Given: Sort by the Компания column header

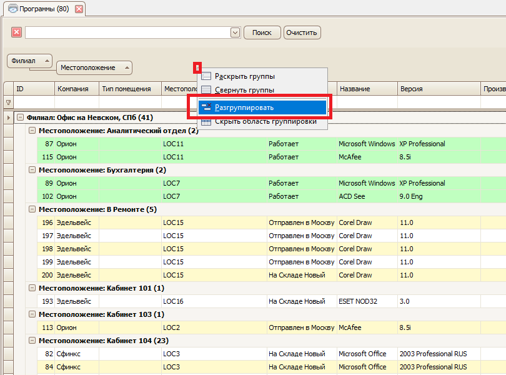Looking at the screenshot, I should tap(76, 89).
